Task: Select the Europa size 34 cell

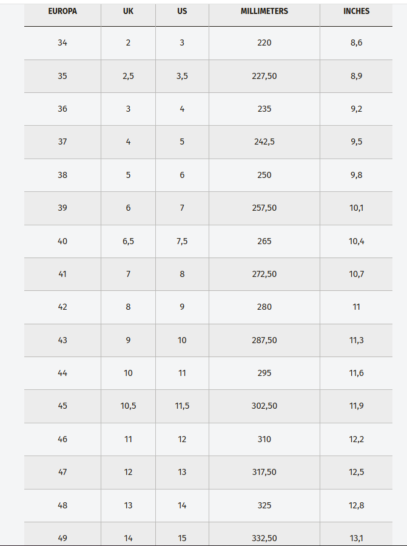Action: (x=62, y=43)
